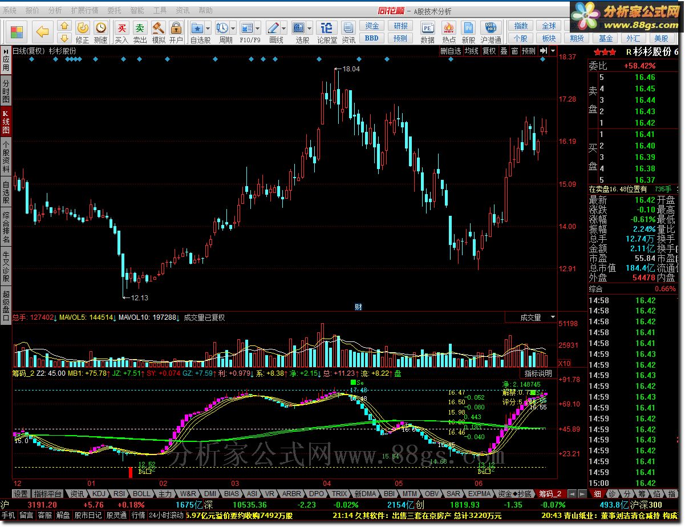Open the 修正 correction tool
Viewport: 685px width, 527px height.
(x=83, y=32)
